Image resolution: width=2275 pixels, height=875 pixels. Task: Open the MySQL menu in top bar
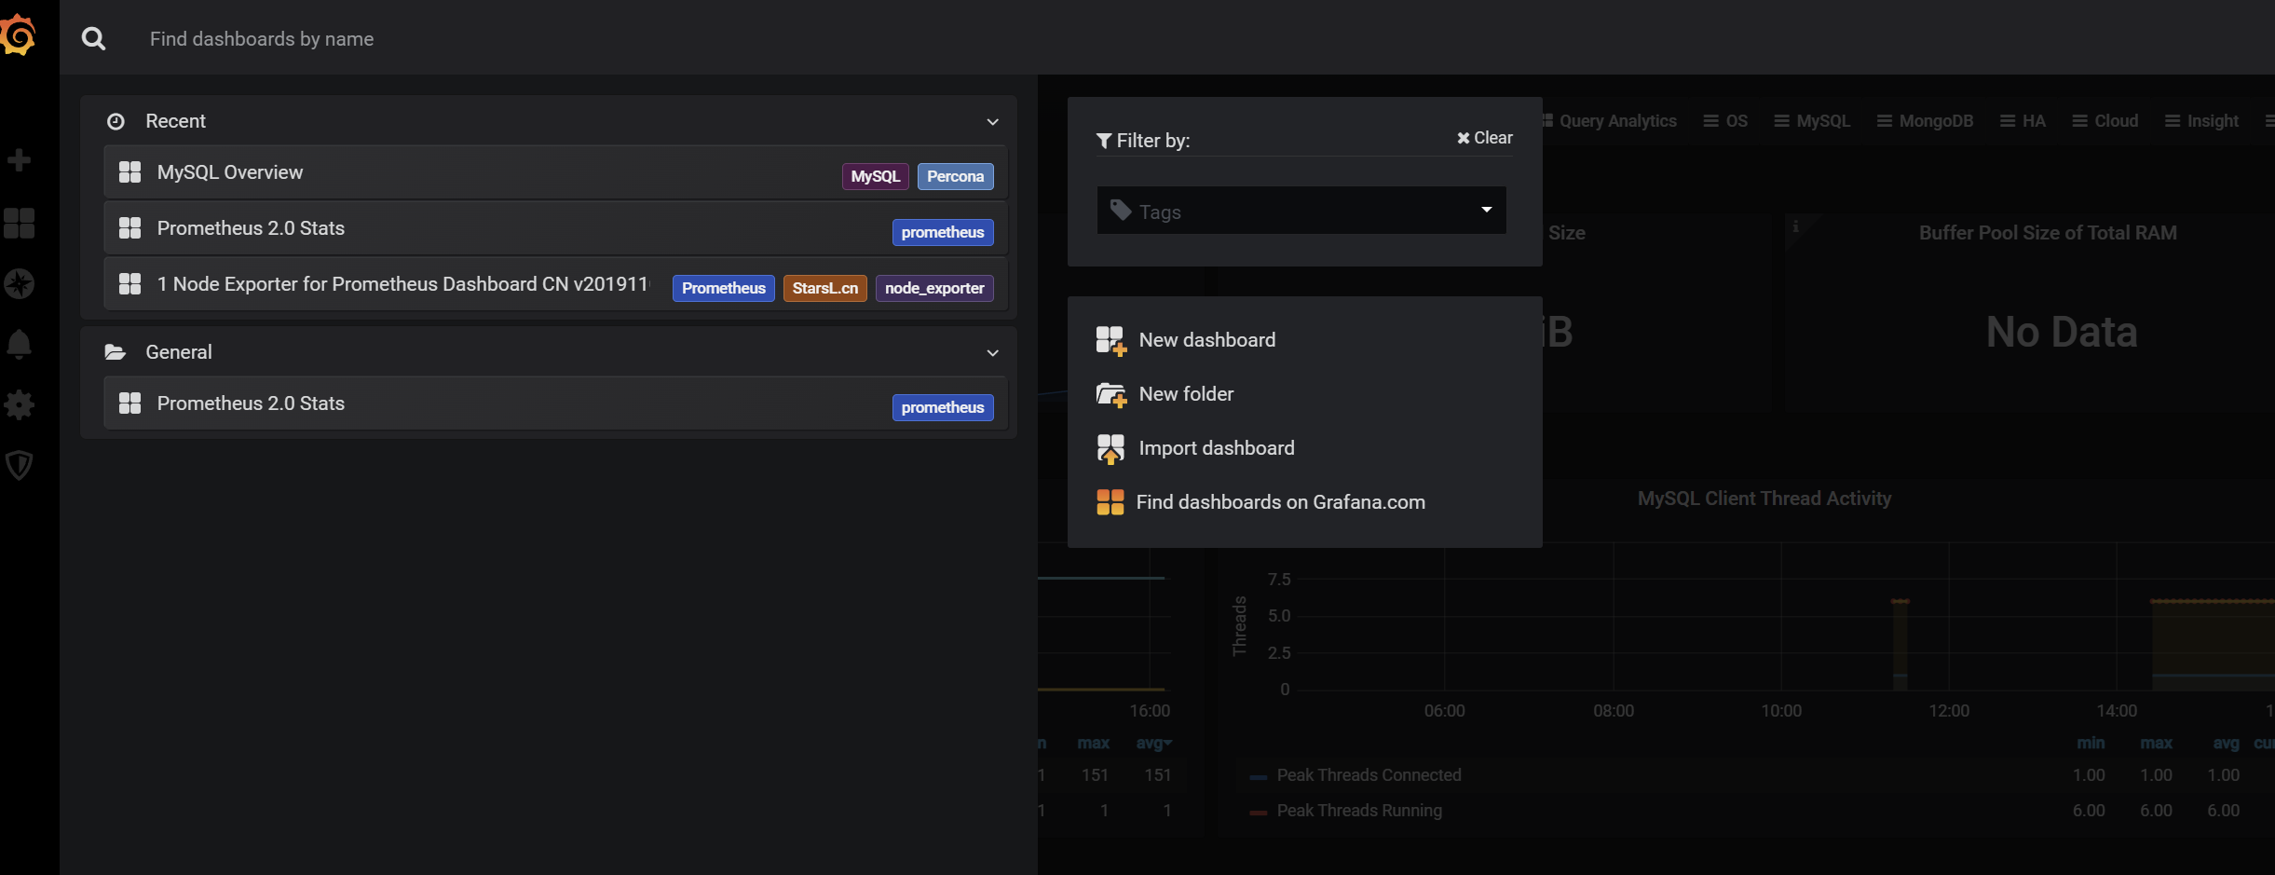(x=1812, y=121)
